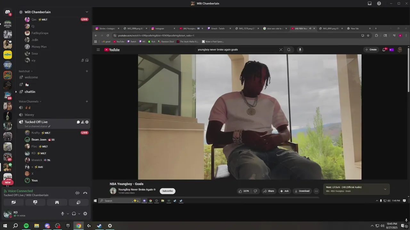Edit Tucked Off Live channel settings gear
Image resolution: width=410 pixels, height=230 pixels.
tap(87, 122)
